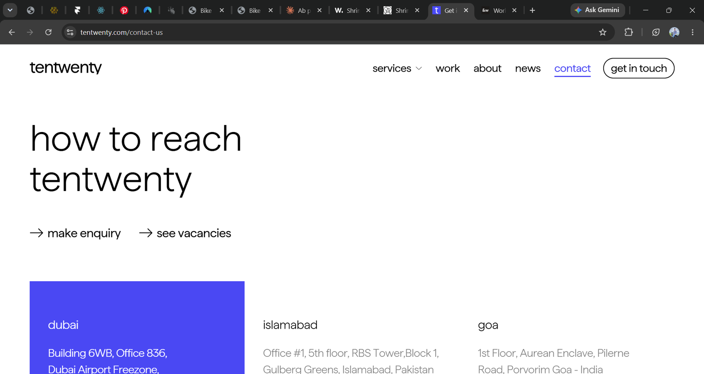
Task: Click the 'islamabad' office heading
Action: pos(290,325)
